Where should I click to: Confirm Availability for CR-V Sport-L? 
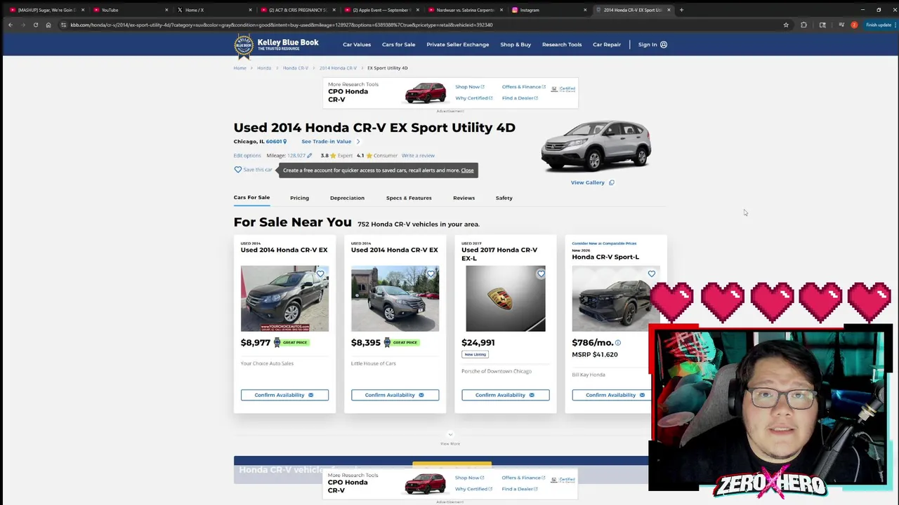tap(611, 395)
